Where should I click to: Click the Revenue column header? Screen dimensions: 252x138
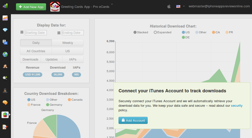coord(33,68)
